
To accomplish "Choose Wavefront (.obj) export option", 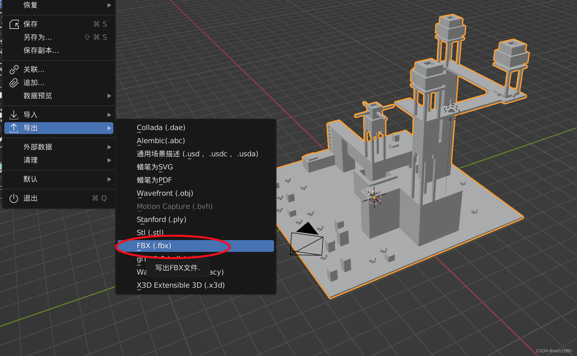I will coord(165,193).
